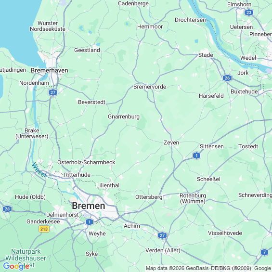
Task: Click the A1 shield south of Bremen
Action: click(x=89, y=222)
